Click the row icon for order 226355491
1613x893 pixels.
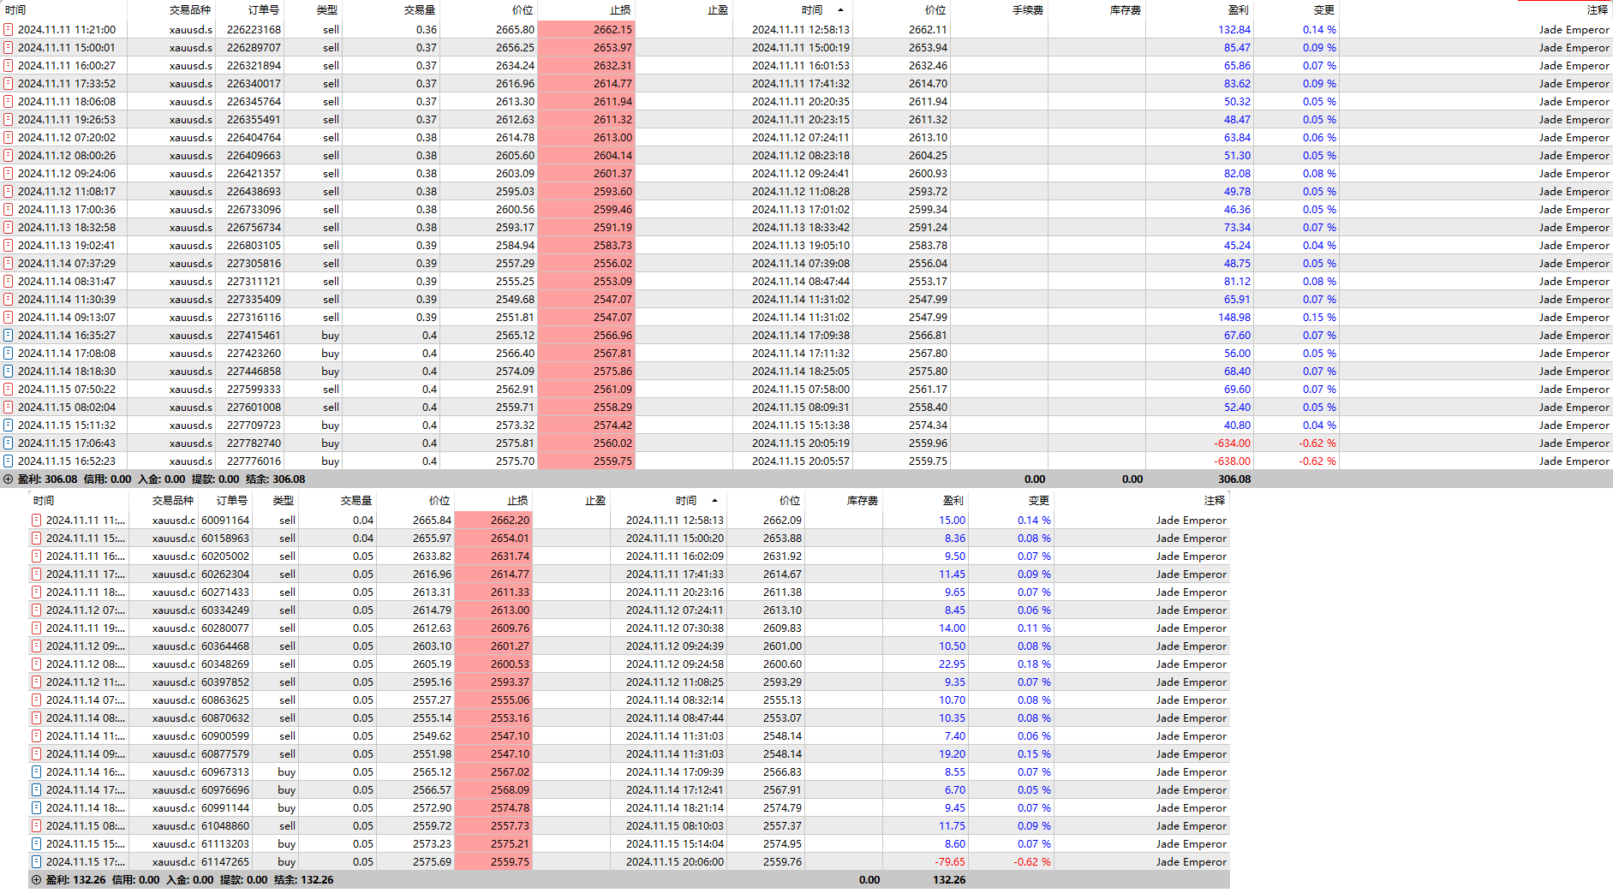(9, 119)
